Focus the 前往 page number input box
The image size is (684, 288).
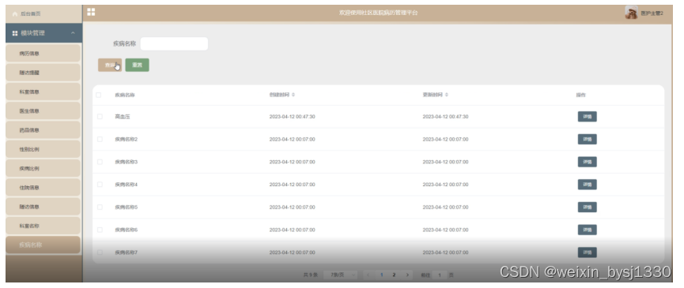click(440, 275)
